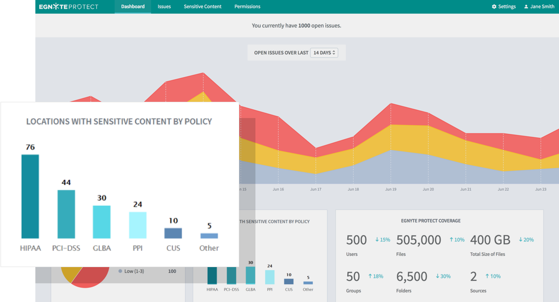This screenshot has width=559, height=302.
Task: Click the down arrow next to Folders 30%
Action: [x=437, y=276]
